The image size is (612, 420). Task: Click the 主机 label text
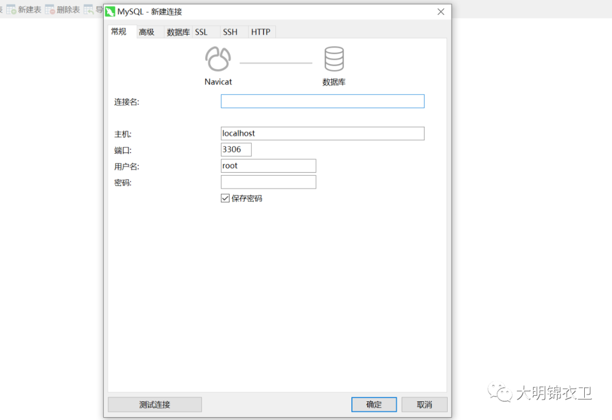tap(122, 134)
